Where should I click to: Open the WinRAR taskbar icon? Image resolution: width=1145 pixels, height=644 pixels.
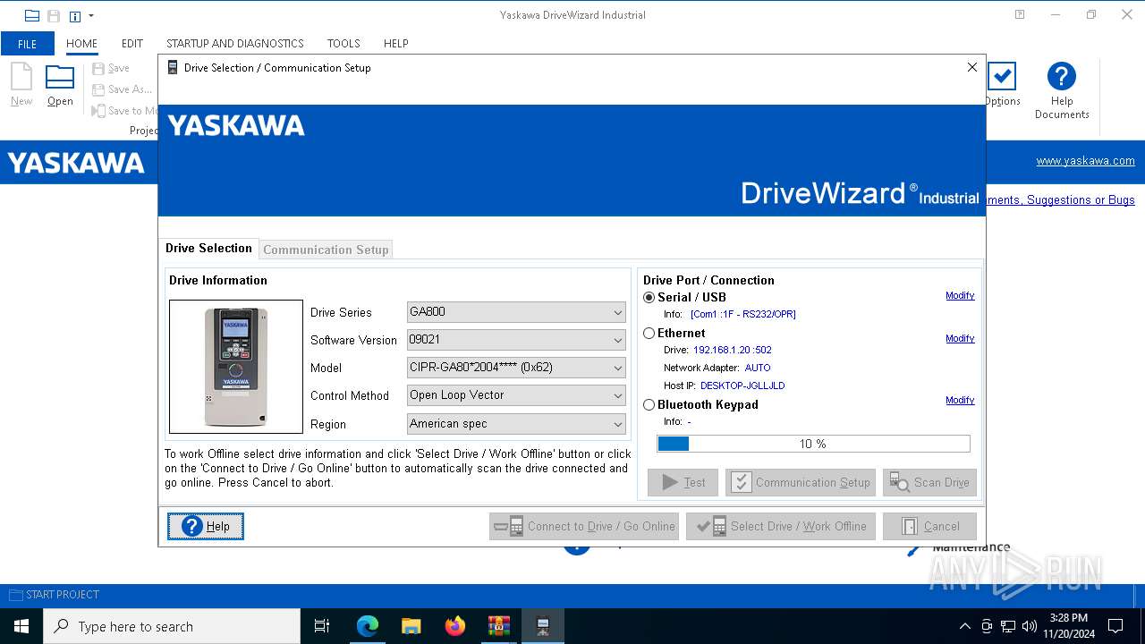[x=499, y=626]
